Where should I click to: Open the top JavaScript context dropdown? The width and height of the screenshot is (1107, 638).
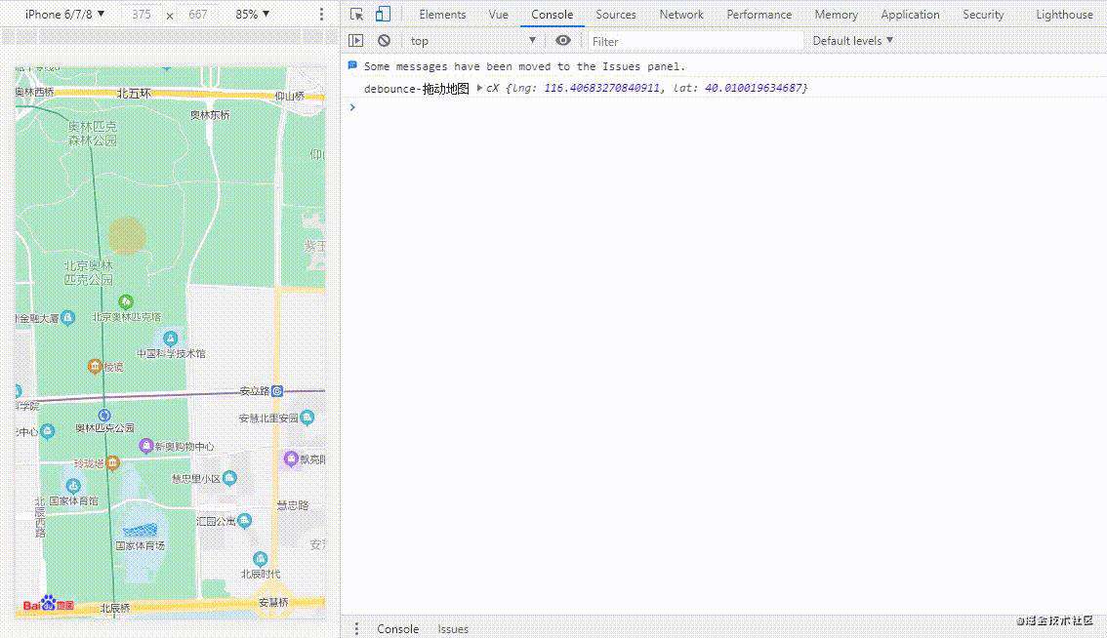[x=473, y=41]
